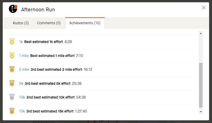Click the achievements list scrollbar thumb
Image resolution: width=212 pixels, height=123 pixels.
pyautogui.click(x=201, y=85)
